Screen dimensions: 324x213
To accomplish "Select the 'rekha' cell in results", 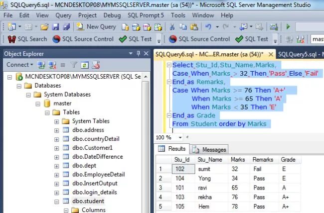I will point(212,197).
